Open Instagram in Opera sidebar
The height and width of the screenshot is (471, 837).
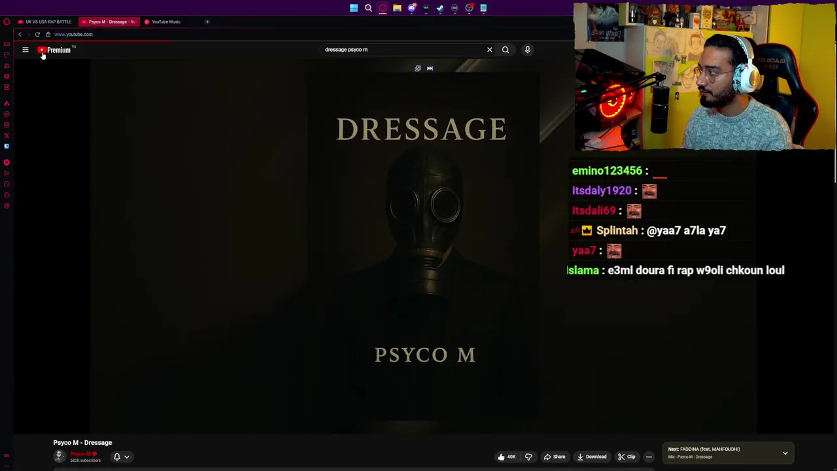coord(7,124)
